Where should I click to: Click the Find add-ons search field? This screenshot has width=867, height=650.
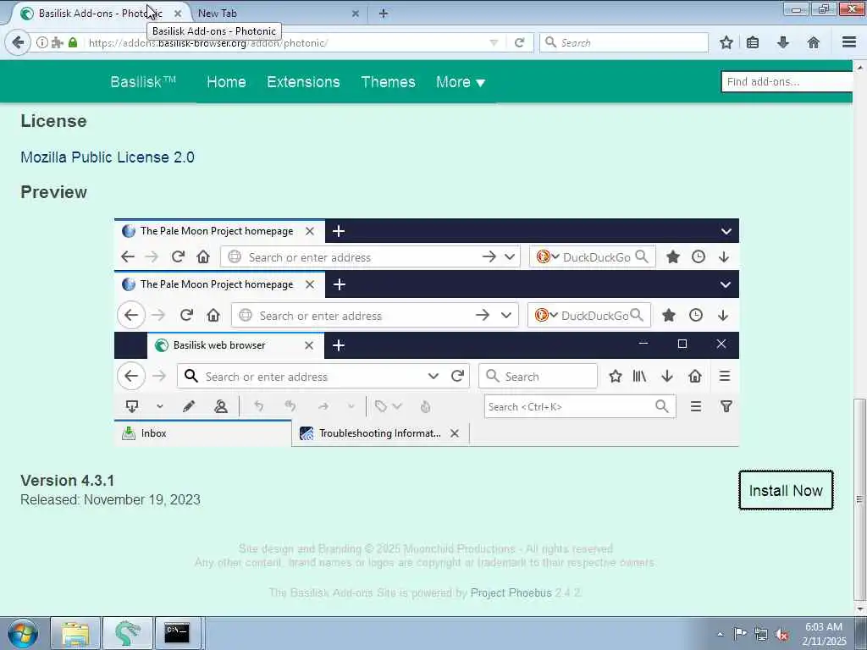click(x=787, y=82)
